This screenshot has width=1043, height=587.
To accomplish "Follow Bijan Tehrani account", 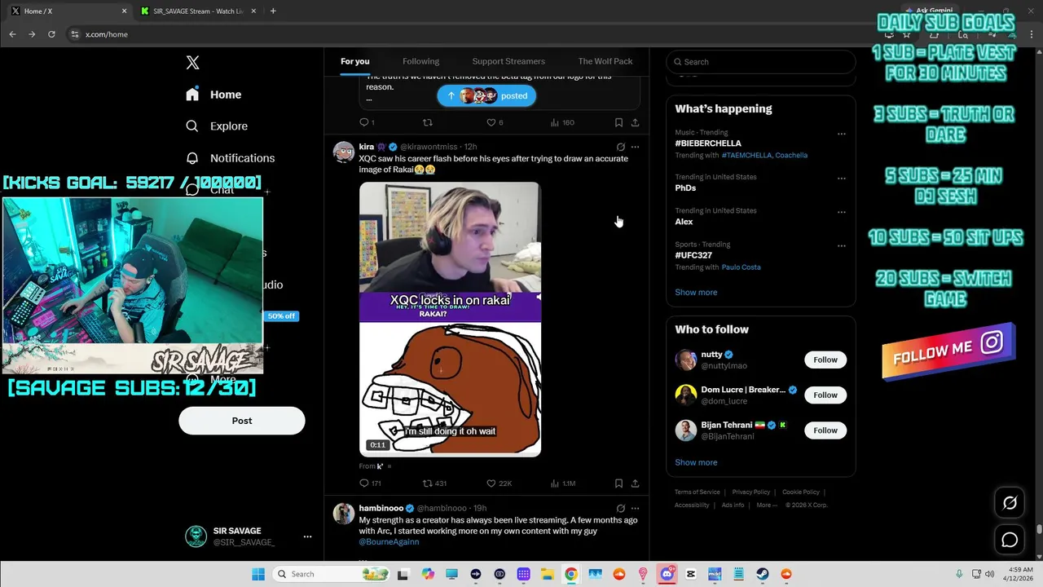I will (x=825, y=430).
